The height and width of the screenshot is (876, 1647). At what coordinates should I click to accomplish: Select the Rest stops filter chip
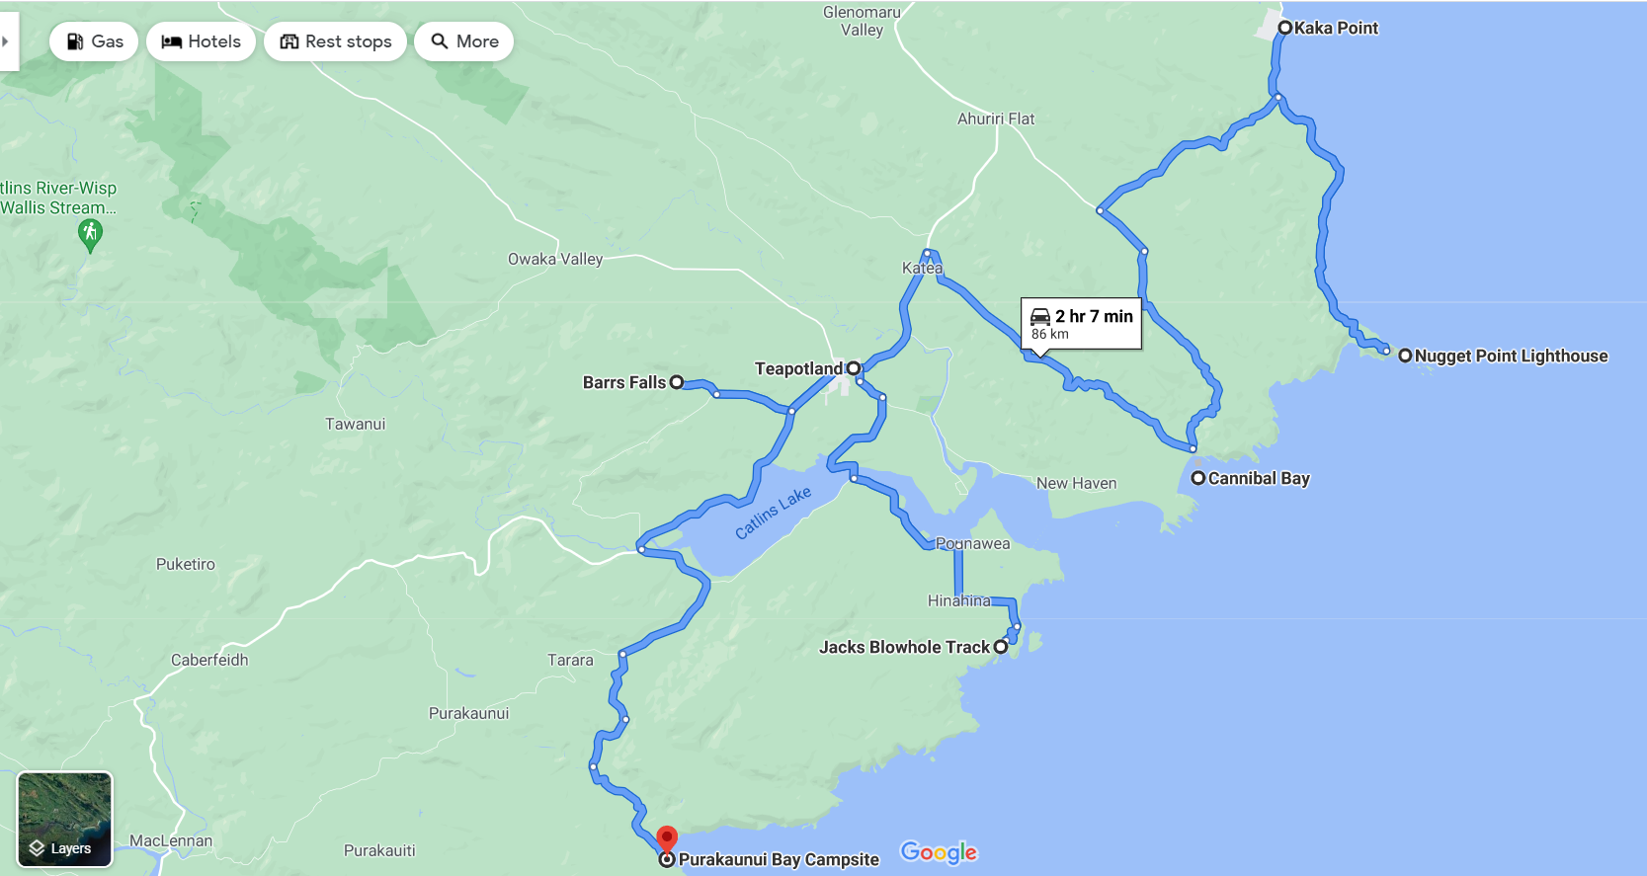click(335, 41)
